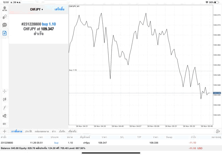Open the กล่องจดหมาย (Mailbox) tab
The image size is (222, 155).
coord(42,131)
